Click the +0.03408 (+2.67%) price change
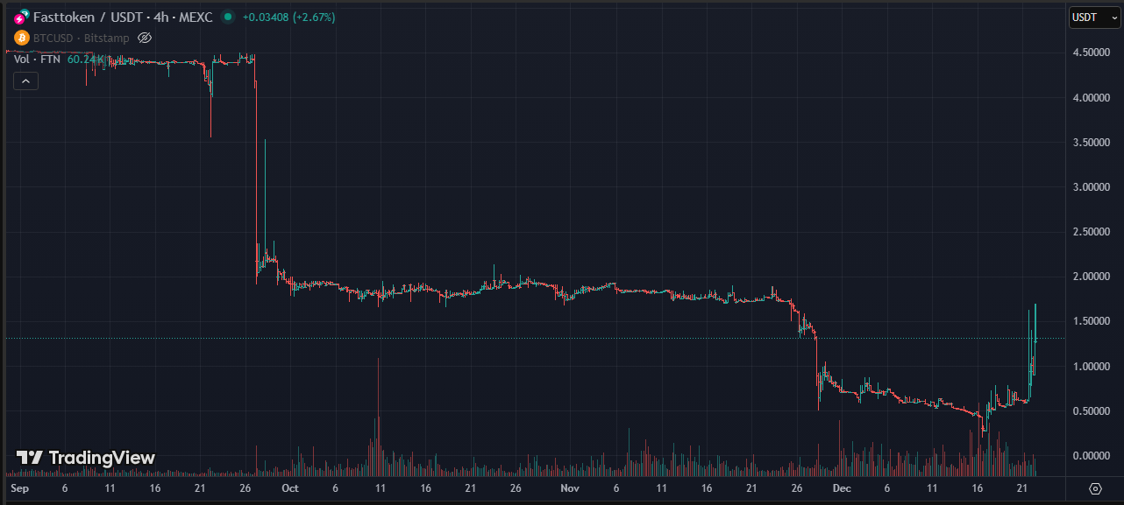This screenshot has height=505, width=1124. [288, 18]
